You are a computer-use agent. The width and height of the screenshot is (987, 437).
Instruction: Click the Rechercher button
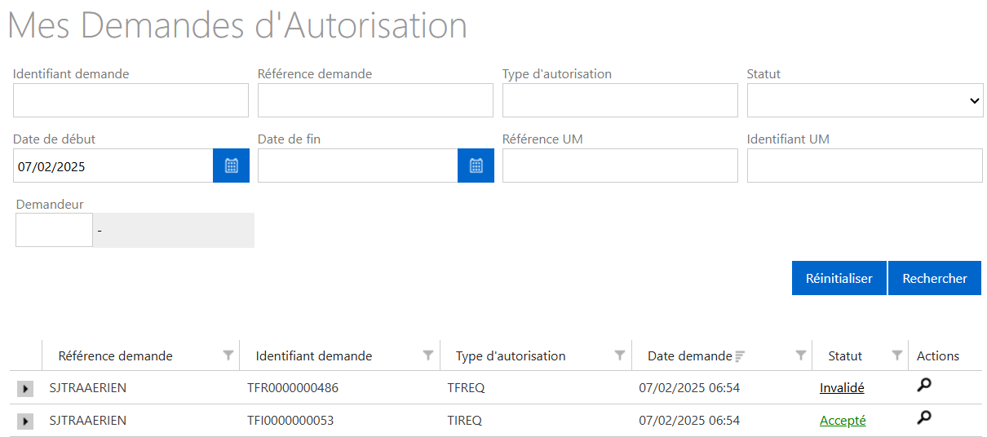[934, 278]
